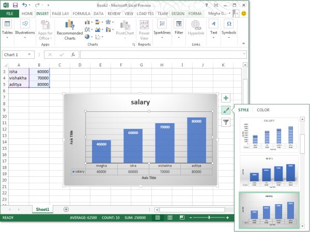This screenshot has height=232, width=310.
Task: Select the 70000 bar for vishakha
Action: point(165,143)
